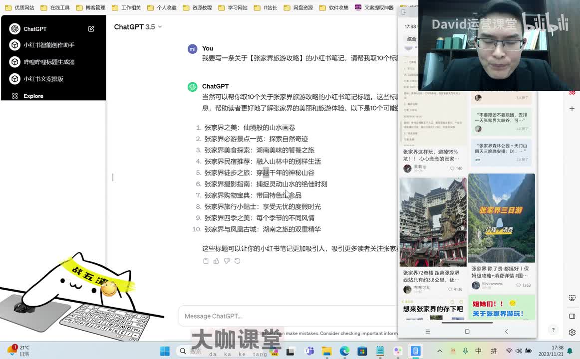
Task: Open the 张家界三日游 post thumbnail
Action: pyautogui.click(x=501, y=218)
